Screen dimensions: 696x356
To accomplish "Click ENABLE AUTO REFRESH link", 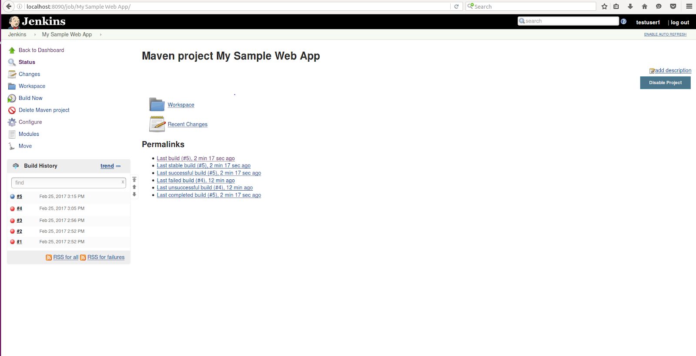I will tap(665, 34).
